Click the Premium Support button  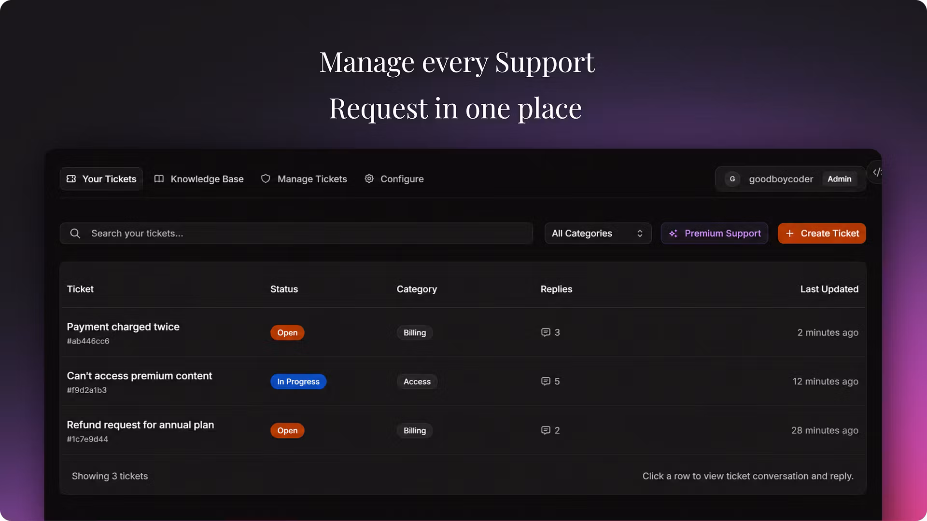click(x=715, y=233)
